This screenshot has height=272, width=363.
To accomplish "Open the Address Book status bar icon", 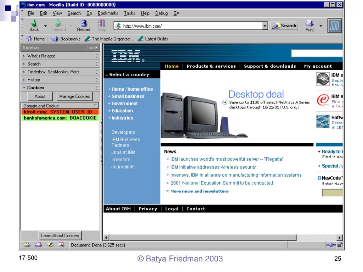I will [x=61, y=244].
